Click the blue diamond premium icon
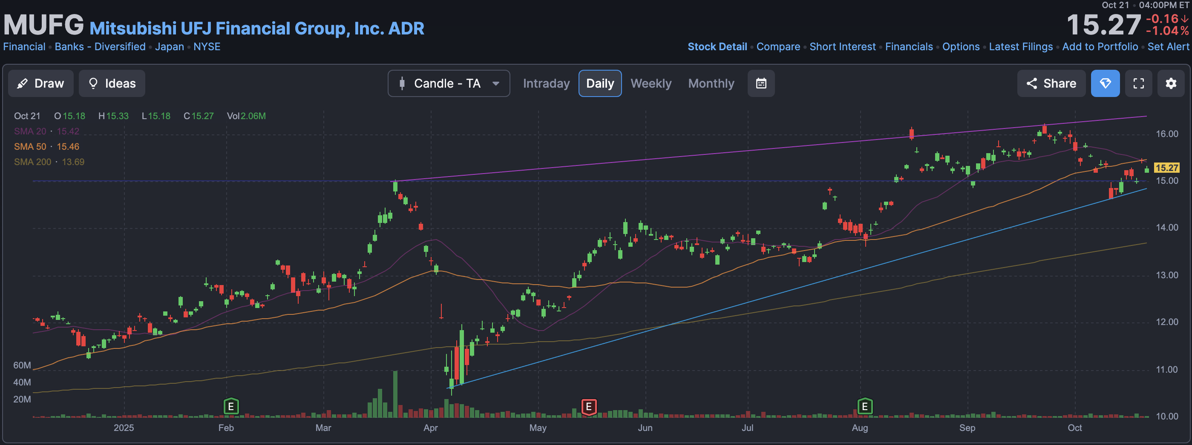 tap(1106, 83)
